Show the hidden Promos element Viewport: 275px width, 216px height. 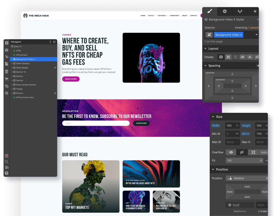coord(54,93)
